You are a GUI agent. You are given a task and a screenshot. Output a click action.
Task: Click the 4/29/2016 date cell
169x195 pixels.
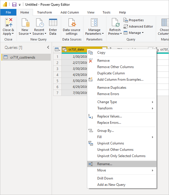[74, 75]
